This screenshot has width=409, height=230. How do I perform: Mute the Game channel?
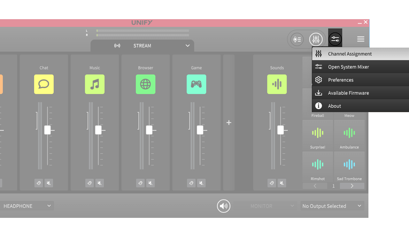click(201, 183)
